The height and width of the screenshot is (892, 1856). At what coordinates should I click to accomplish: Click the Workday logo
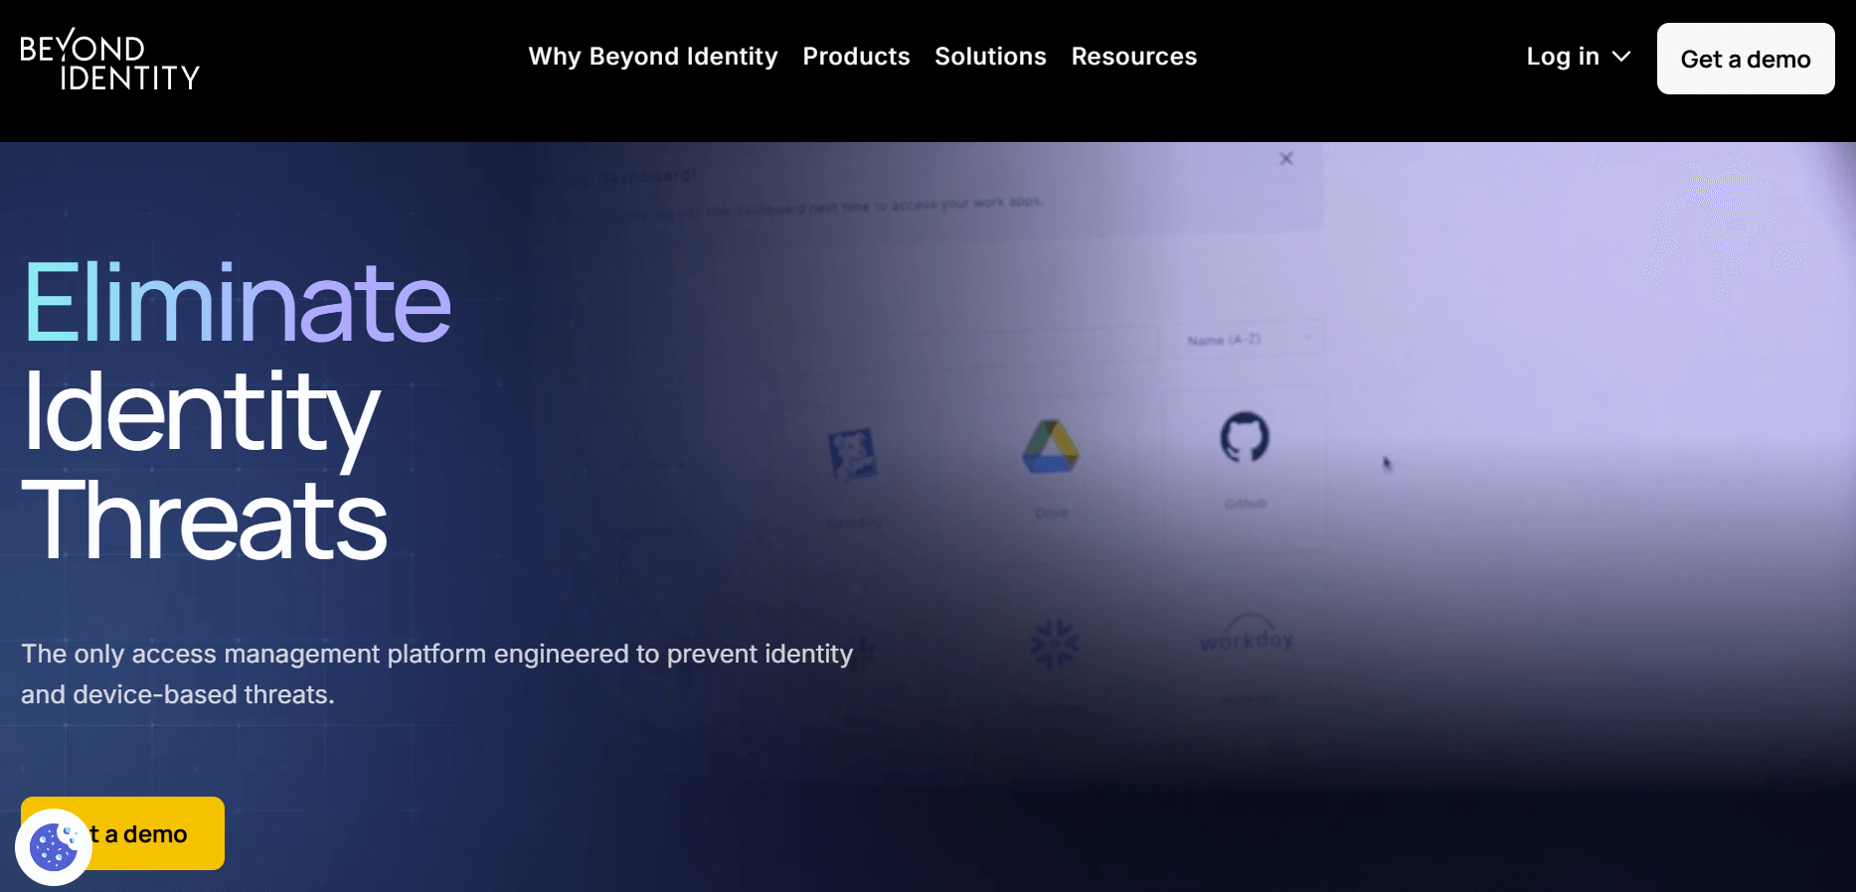coord(1247,638)
